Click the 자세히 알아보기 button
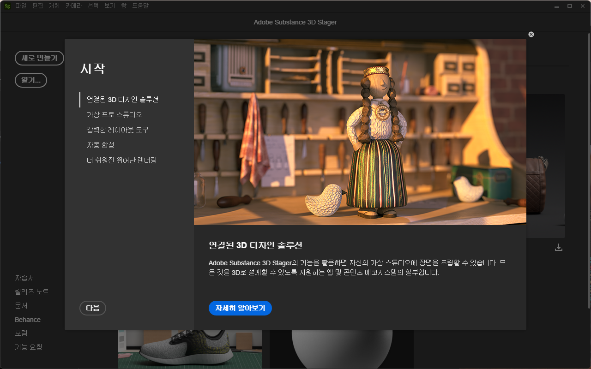The height and width of the screenshot is (369, 591). [x=240, y=308]
